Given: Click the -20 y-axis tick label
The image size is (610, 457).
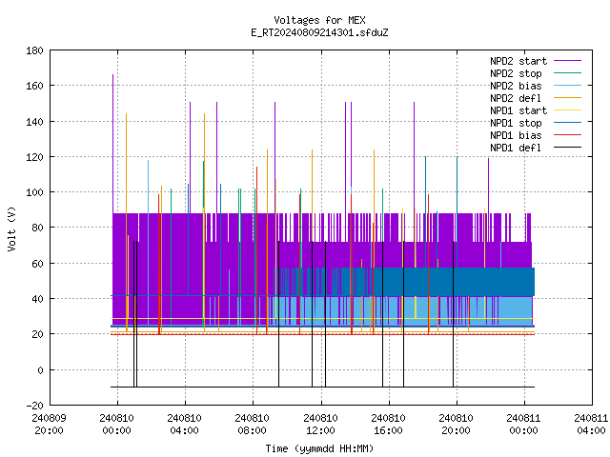Looking at the screenshot, I should pos(34,406).
